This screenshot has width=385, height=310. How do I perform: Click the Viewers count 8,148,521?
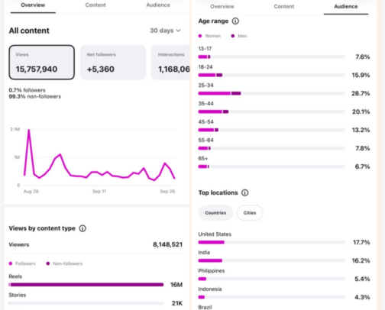click(167, 244)
